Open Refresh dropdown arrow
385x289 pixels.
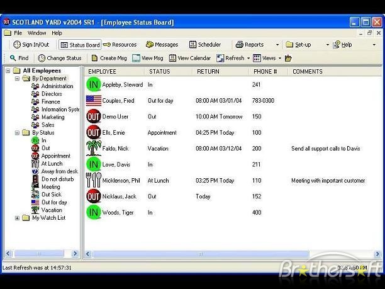pos(248,59)
